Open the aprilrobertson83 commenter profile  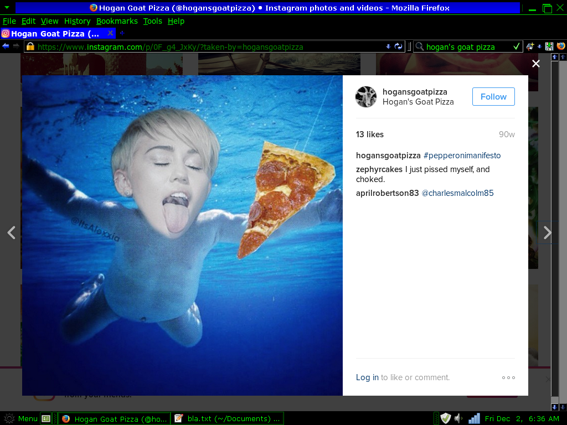(387, 193)
